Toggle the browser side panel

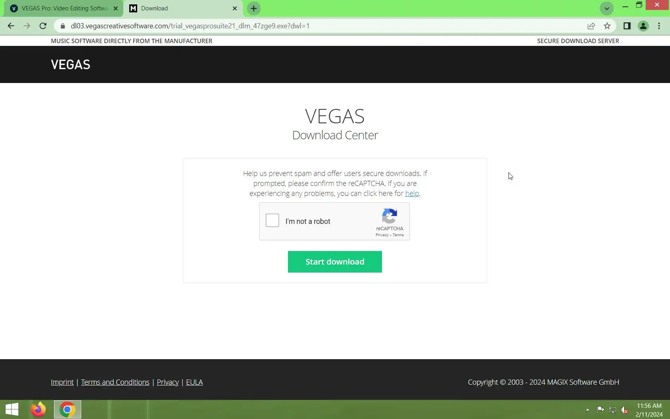tap(627, 26)
